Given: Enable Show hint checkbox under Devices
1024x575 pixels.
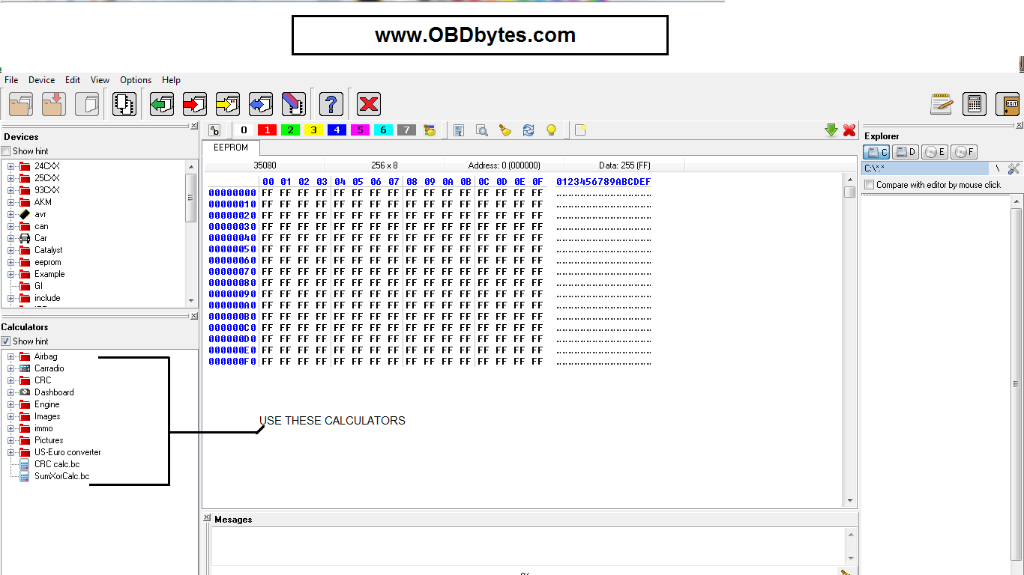Looking at the screenshot, I should pyautogui.click(x=6, y=151).
